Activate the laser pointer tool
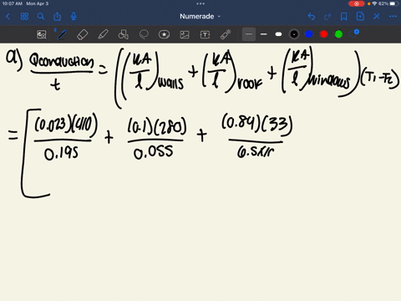This screenshot has width=401, height=301. (226, 34)
